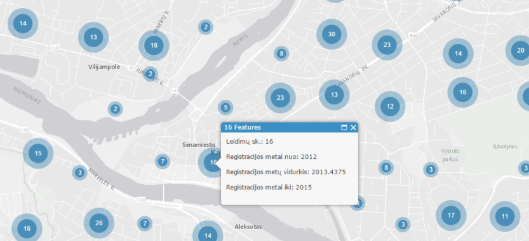Image resolution: width=529 pixels, height=241 pixels.
Task: Open cluster 23 next to cluster 5
Action: 280,98
